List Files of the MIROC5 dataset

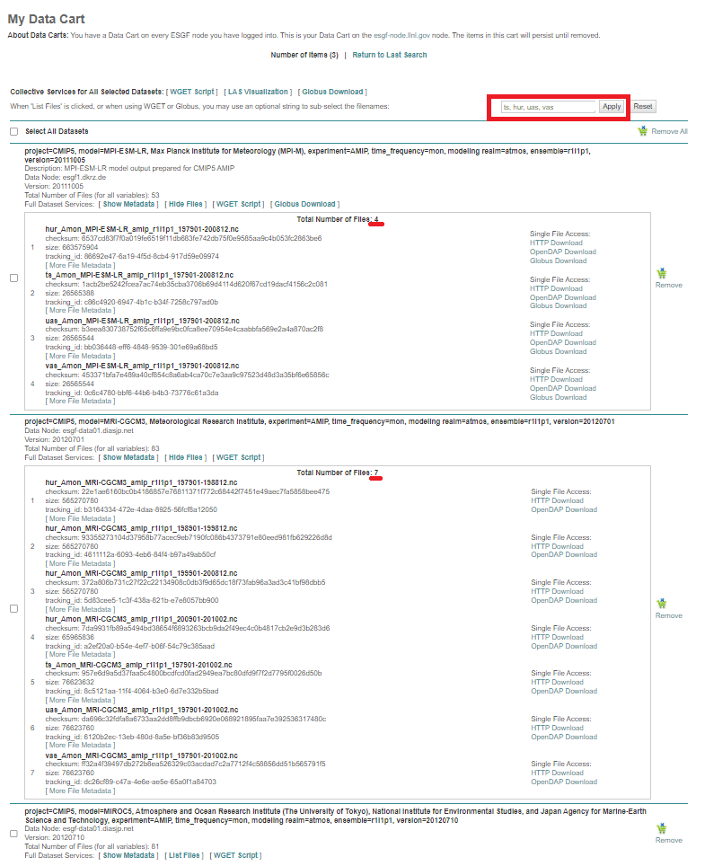[x=184, y=855]
